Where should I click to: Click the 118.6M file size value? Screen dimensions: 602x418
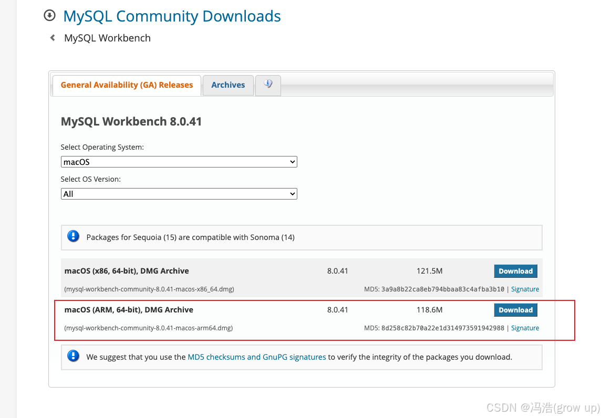[430, 310]
